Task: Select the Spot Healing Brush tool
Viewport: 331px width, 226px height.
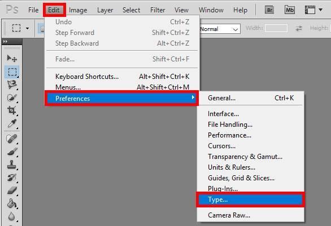Action: coord(12,139)
